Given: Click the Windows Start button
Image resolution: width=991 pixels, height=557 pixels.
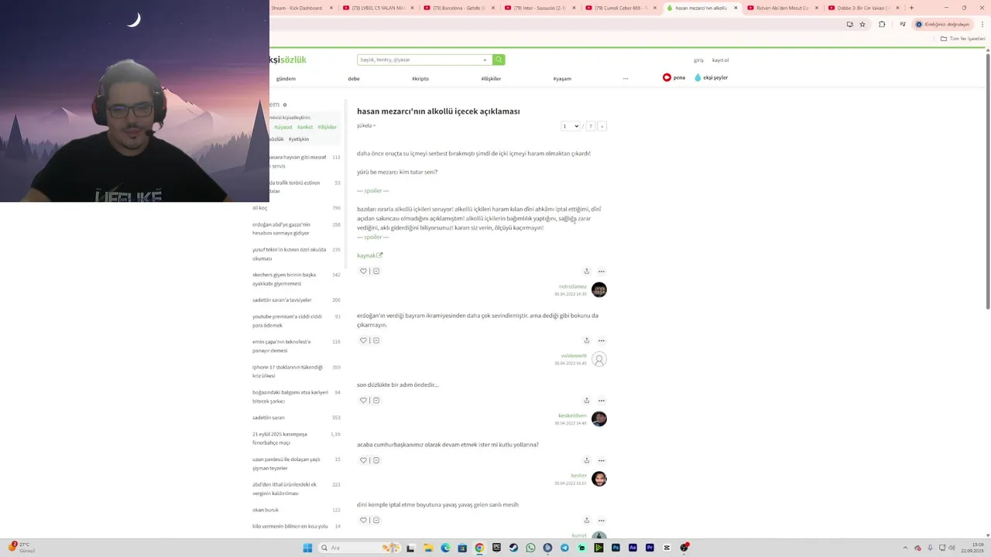Looking at the screenshot, I should tap(307, 548).
